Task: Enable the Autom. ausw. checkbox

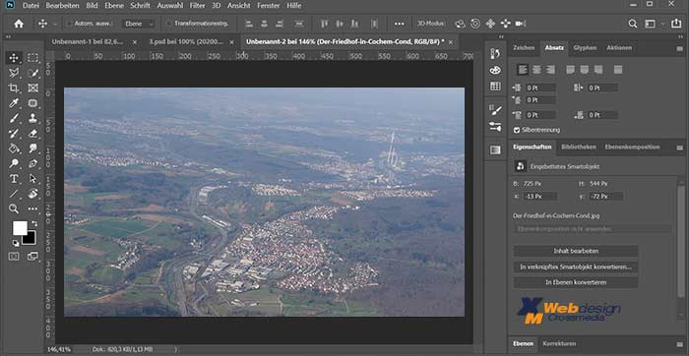Action: (69, 24)
